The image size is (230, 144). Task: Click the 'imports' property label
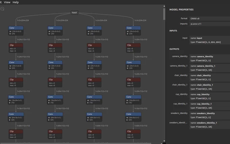tap(184, 24)
